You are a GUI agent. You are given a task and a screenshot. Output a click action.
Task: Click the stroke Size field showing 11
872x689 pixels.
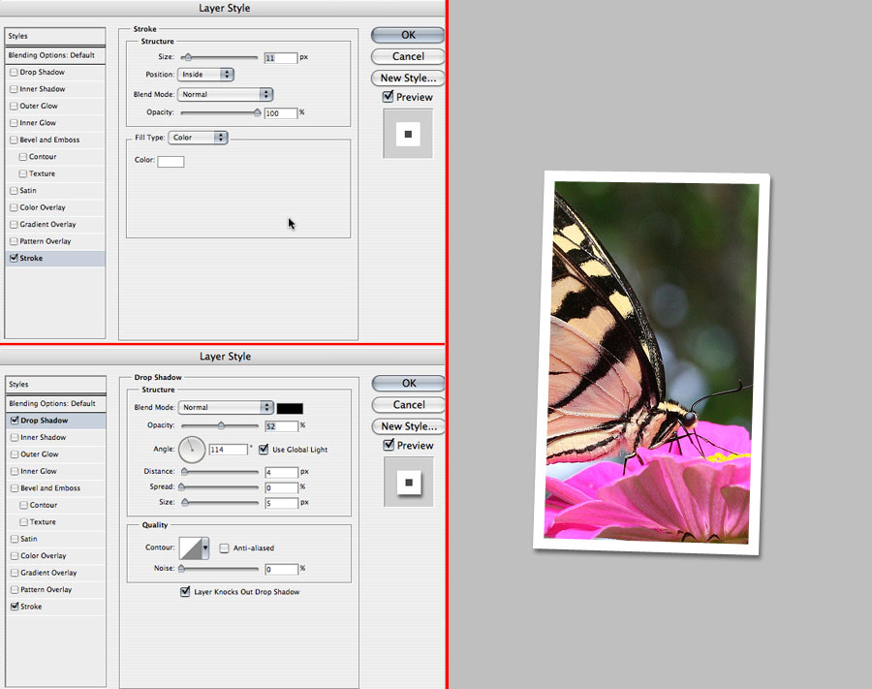coord(280,58)
